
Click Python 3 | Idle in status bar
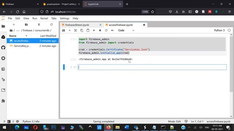click(x=31, y=122)
